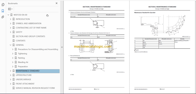This screenshot has height=94, width=196.
Task: Expand the MAINTENANCE STANDARD bookmark
Action: coord(10,71)
